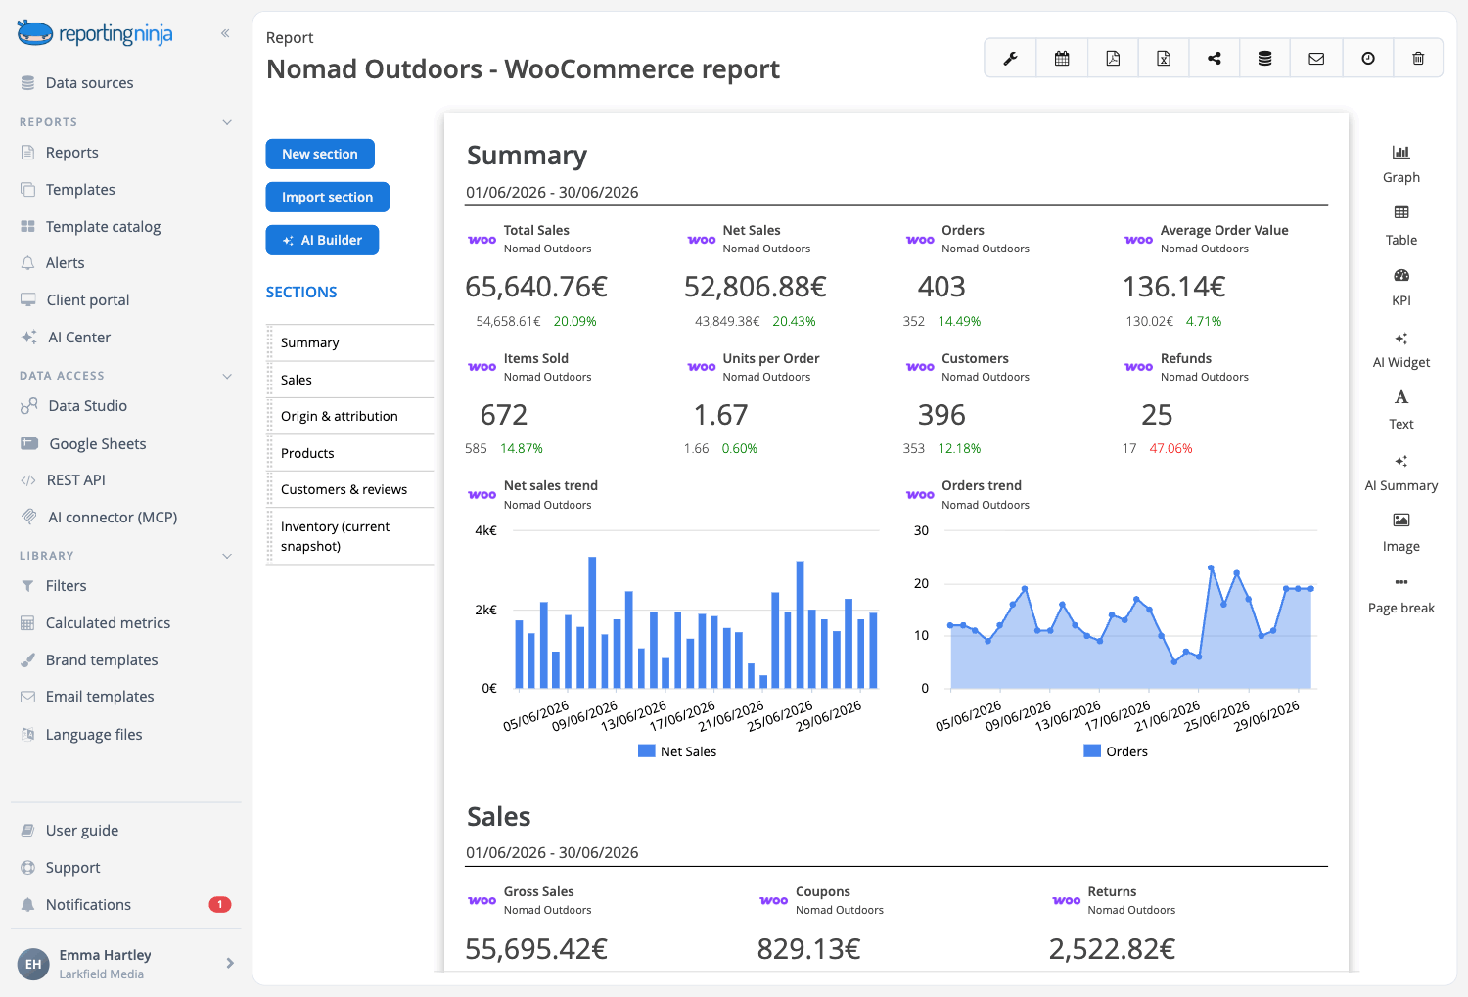Export report as PDF icon
The width and height of the screenshot is (1468, 997).
tap(1113, 59)
